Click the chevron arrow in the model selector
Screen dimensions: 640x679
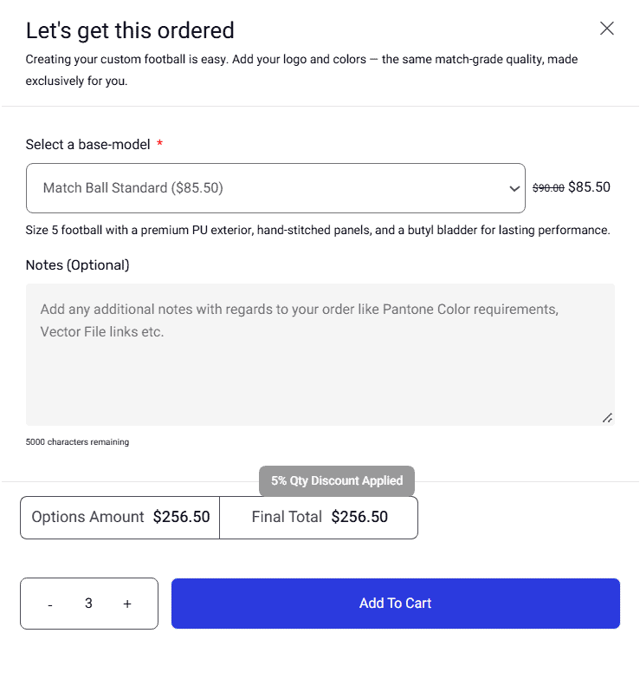tap(514, 189)
